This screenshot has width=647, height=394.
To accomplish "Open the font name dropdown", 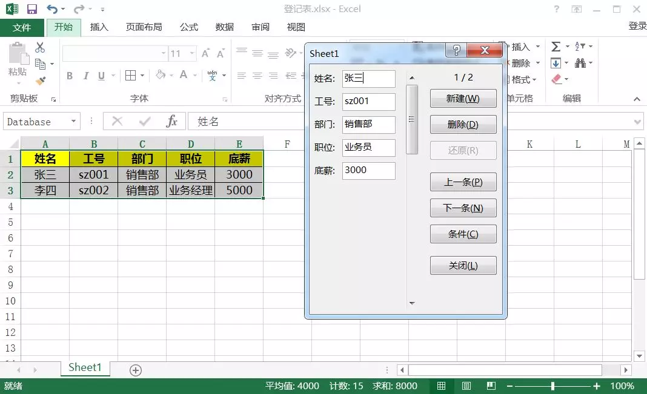I will pos(164,53).
